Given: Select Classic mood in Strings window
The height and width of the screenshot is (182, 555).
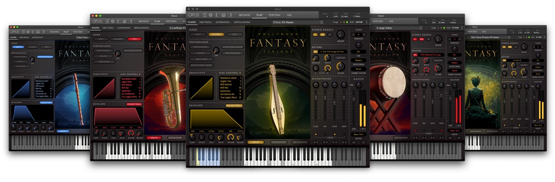Looking at the screenshot, I should point(216,35).
